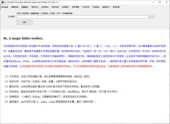Select the 目录信息 tab
The width and height of the screenshot is (170, 124).
pyautogui.click(x=5, y=7)
